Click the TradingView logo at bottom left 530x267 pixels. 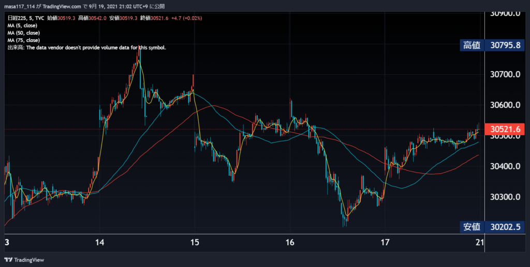pyautogui.click(x=24, y=260)
